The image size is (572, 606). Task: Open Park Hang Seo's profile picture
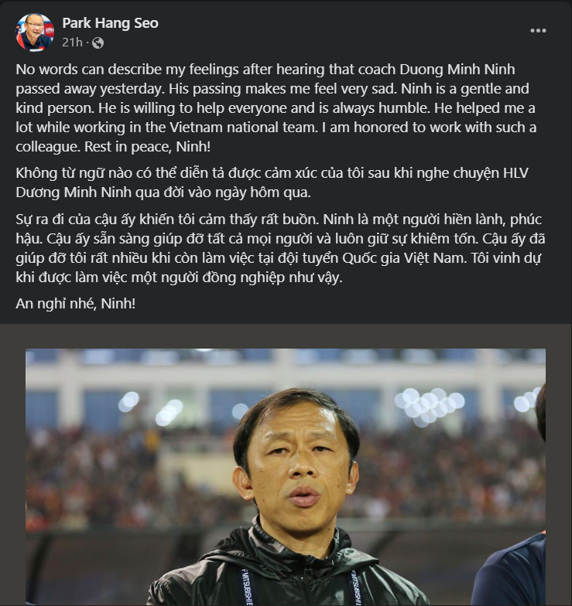tap(35, 32)
